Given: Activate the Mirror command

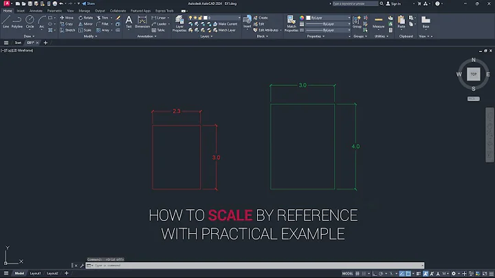Looking at the screenshot, I should [x=85, y=24].
